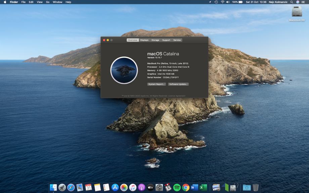Screen dimensions: 309x193
Task: Switch to the Service tab
Action: [177, 40]
